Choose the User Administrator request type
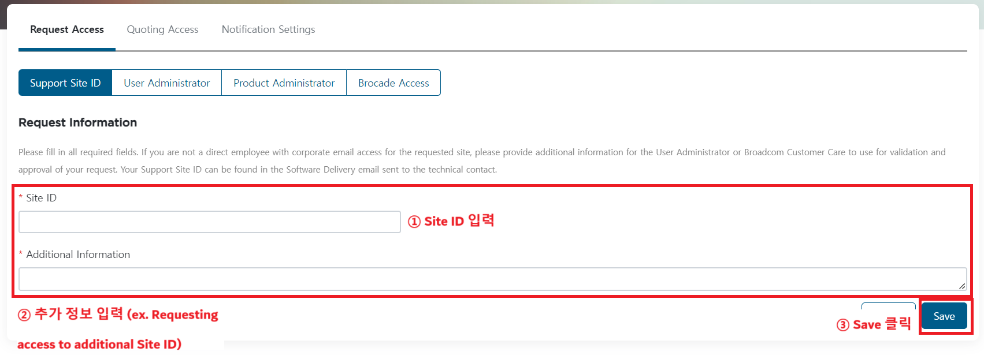This screenshot has width=984, height=359. pos(166,83)
